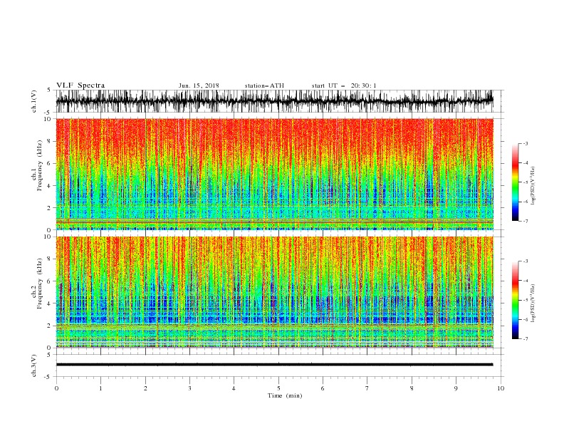The width and height of the screenshot is (564, 436).
Task: Click the "Time (min)" axis title
Action: tap(285, 395)
